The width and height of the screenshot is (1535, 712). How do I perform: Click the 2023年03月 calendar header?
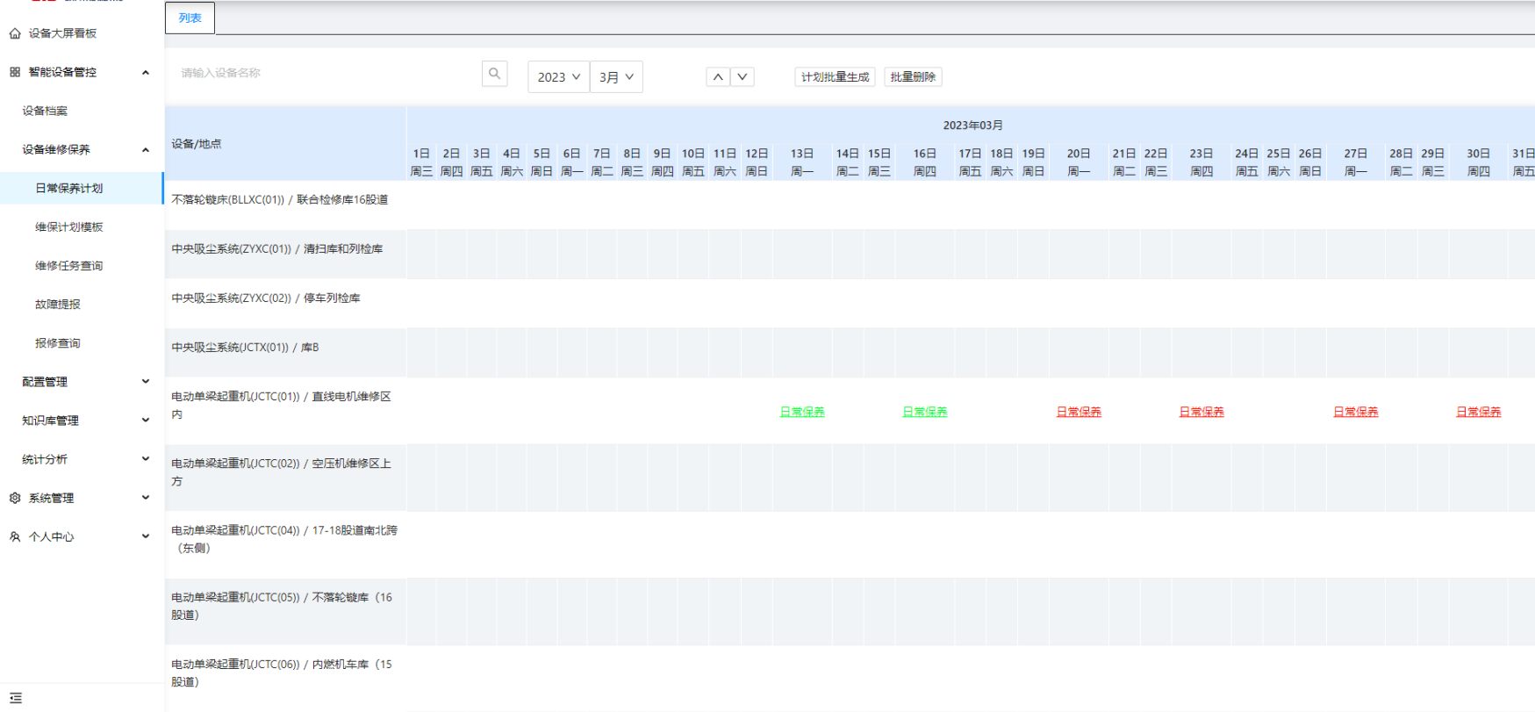[972, 126]
